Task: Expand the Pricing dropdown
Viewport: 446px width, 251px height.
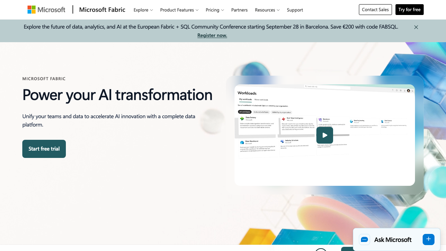Action: click(x=215, y=10)
